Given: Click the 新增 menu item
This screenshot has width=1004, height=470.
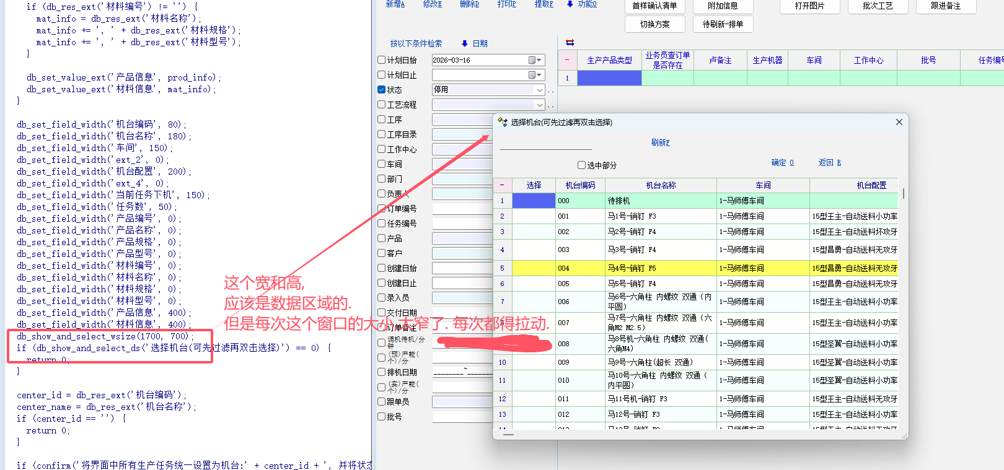Looking at the screenshot, I should click(x=395, y=4).
